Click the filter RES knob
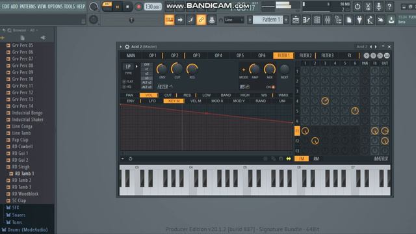The height and width of the screenshot is (234, 416). [192, 69]
